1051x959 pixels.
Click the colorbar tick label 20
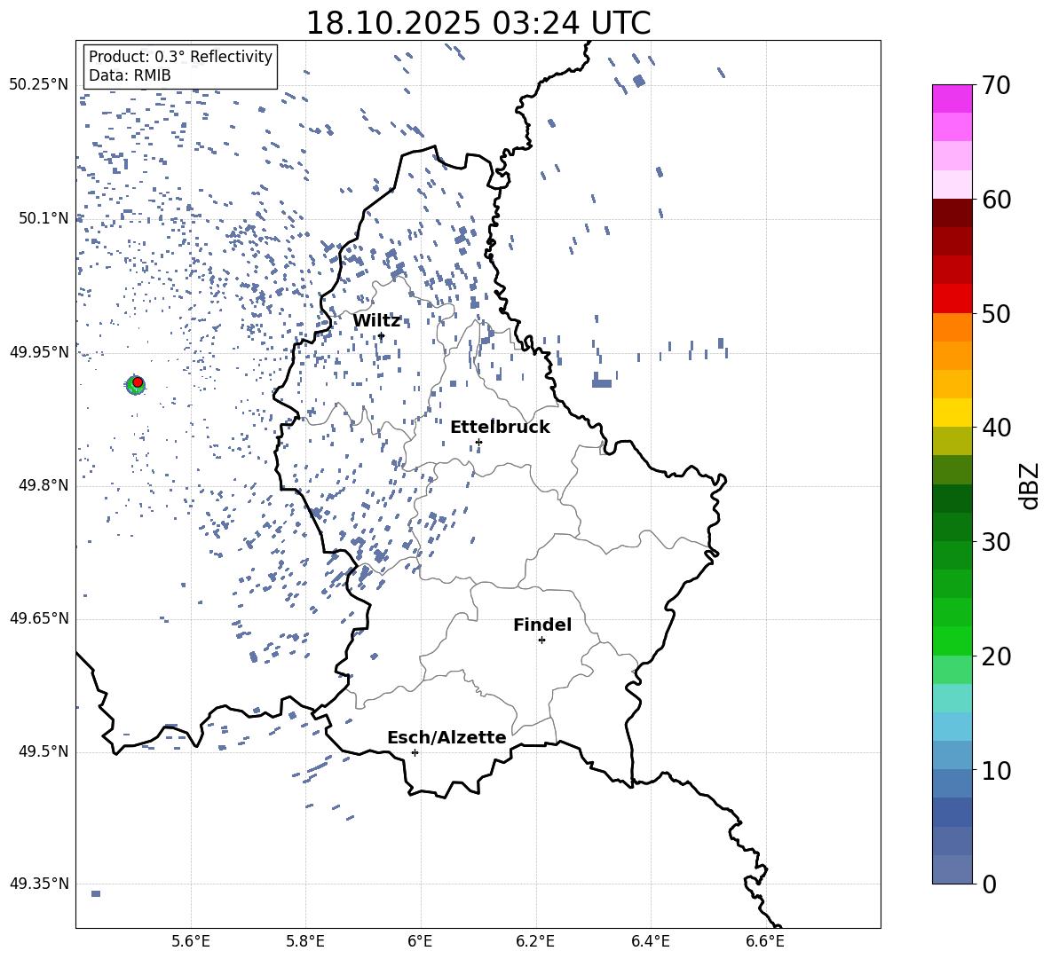[996, 656]
